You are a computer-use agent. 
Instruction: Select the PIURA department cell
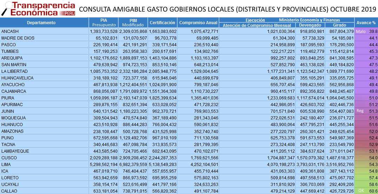coord(44,98)
